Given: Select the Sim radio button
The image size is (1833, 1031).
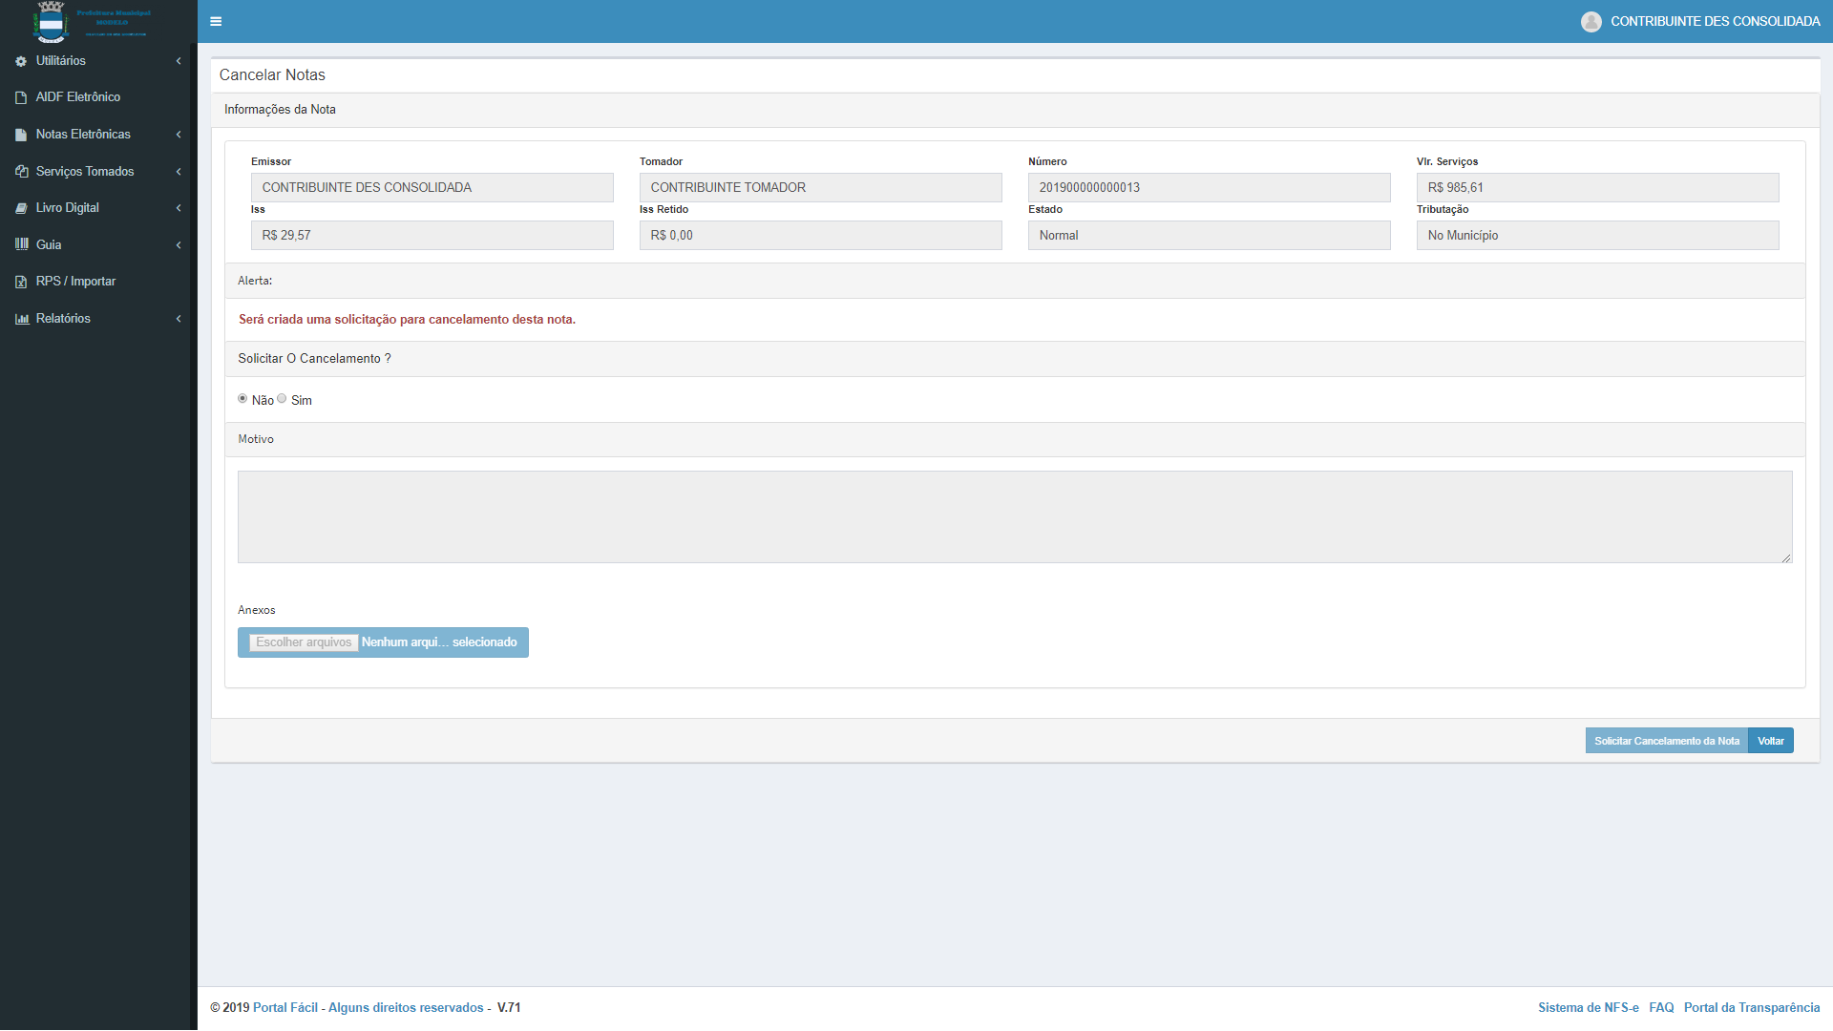Looking at the screenshot, I should pyautogui.click(x=282, y=399).
